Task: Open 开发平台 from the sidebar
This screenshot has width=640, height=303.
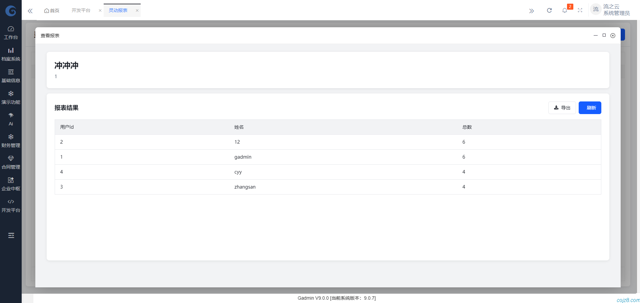Action: tap(11, 206)
